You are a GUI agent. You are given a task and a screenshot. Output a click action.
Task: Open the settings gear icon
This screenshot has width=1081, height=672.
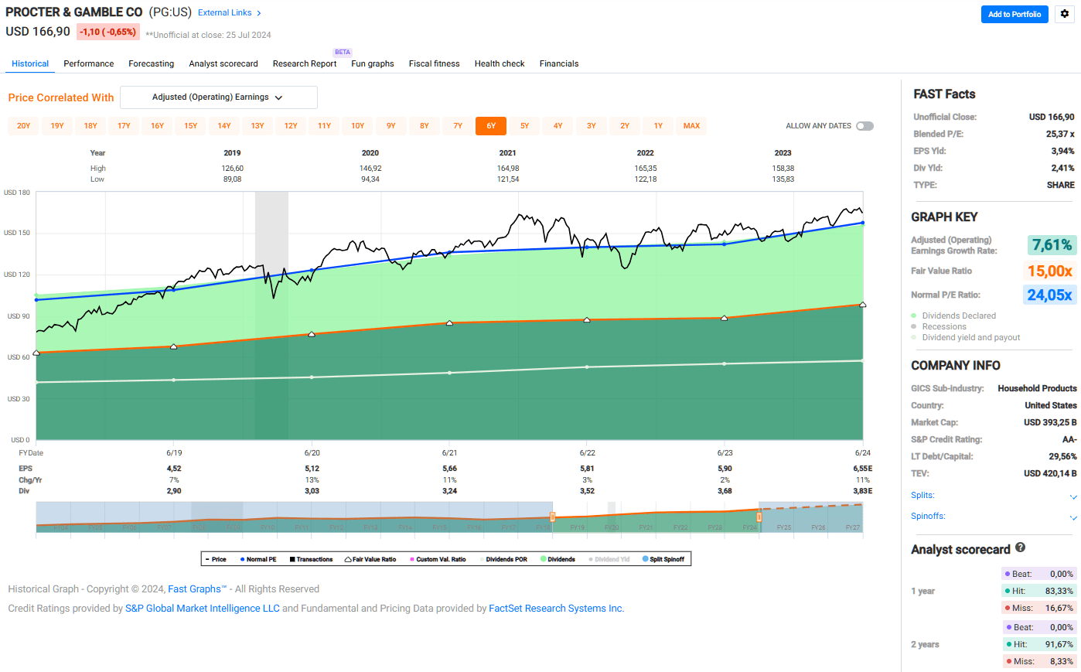click(x=1065, y=14)
